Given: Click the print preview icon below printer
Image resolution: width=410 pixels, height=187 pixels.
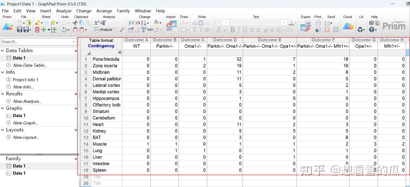Looking at the screenshot, I should pyautogui.click(x=318, y=30).
